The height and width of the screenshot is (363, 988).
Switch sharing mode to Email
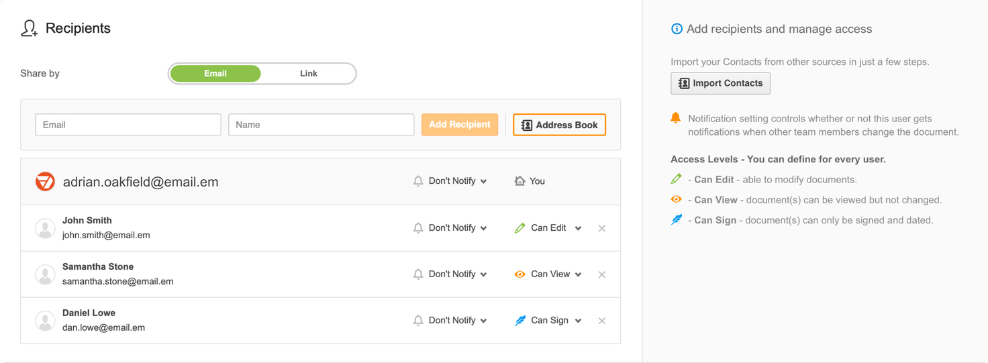coord(215,74)
